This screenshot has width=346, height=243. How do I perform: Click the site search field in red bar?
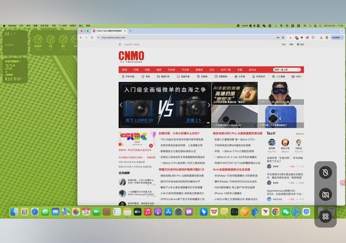click(x=287, y=70)
